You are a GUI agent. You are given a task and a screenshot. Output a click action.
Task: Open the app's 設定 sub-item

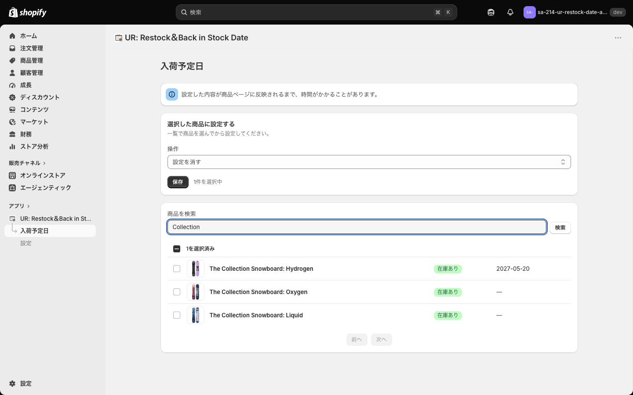pos(26,243)
